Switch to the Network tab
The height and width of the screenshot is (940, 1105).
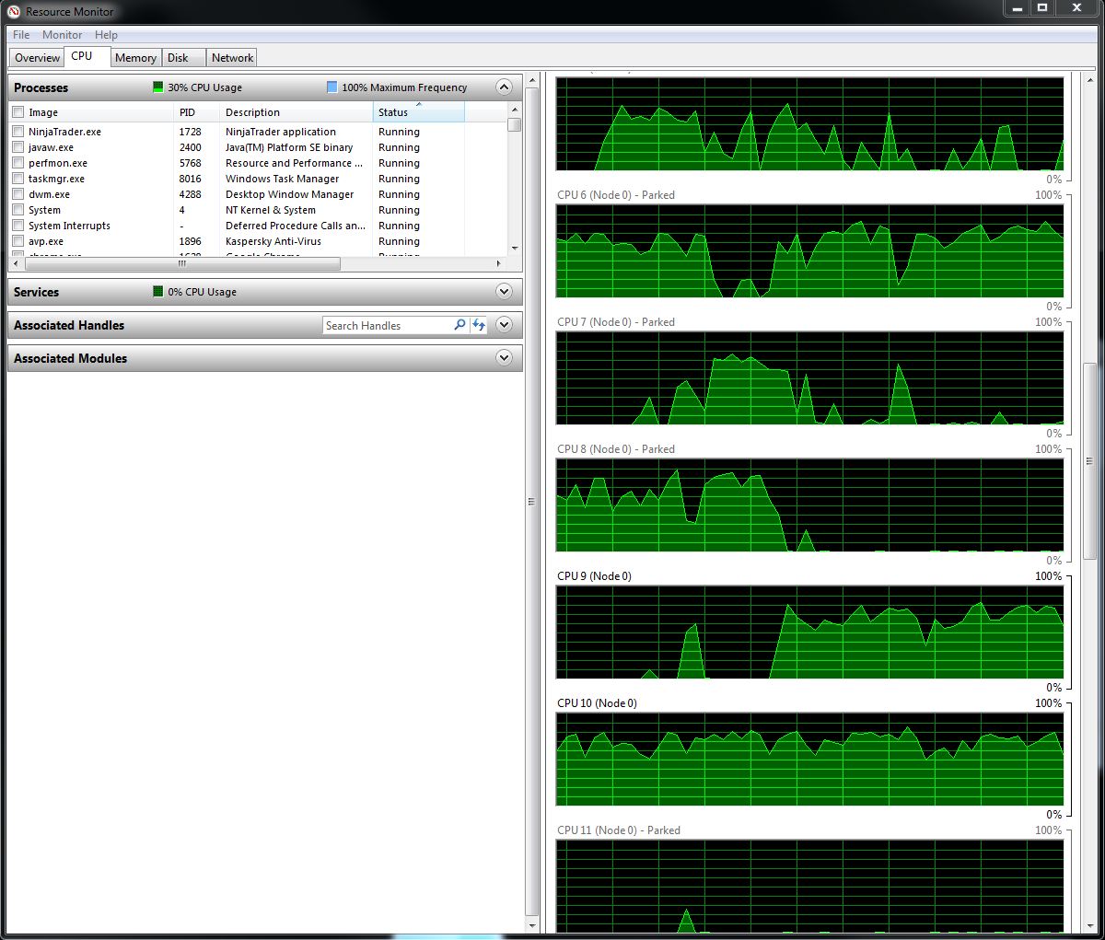[232, 57]
